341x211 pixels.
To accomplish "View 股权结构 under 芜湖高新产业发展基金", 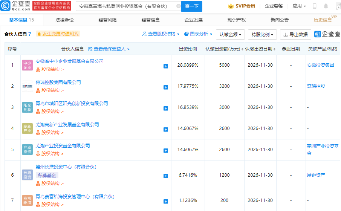I will coord(50,133).
